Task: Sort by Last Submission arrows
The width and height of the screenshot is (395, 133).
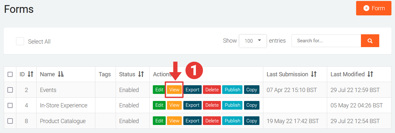Action: (x=314, y=74)
